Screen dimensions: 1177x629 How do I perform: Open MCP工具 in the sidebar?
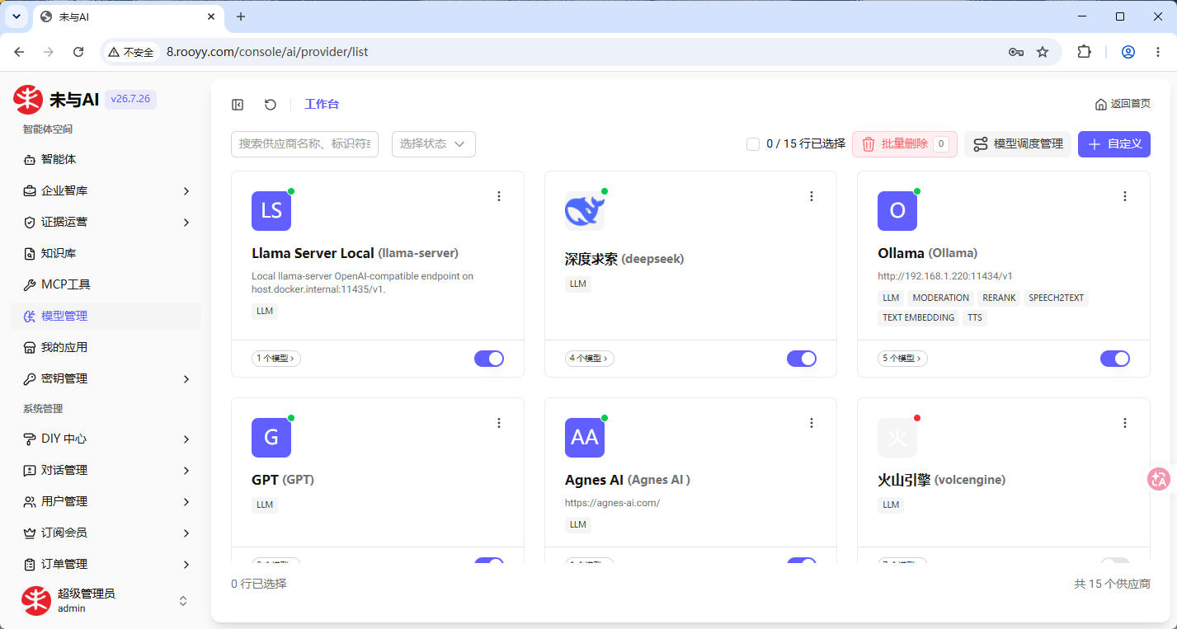pos(106,284)
